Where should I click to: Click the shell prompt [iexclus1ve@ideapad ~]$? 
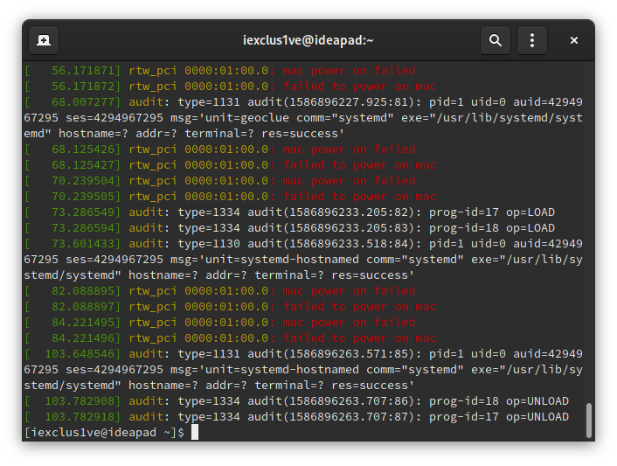104,433
